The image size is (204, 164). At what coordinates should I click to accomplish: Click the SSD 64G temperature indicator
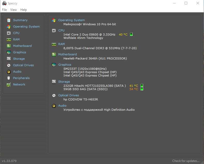(142, 89)
